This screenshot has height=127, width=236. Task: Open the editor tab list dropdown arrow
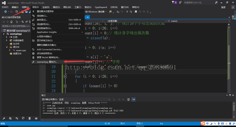coord(229,17)
